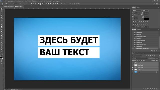Switch to the Абзац tab
The height and width of the screenshot is (90, 160).
point(138,8)
